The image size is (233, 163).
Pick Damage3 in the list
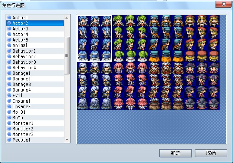pos(35,84)
